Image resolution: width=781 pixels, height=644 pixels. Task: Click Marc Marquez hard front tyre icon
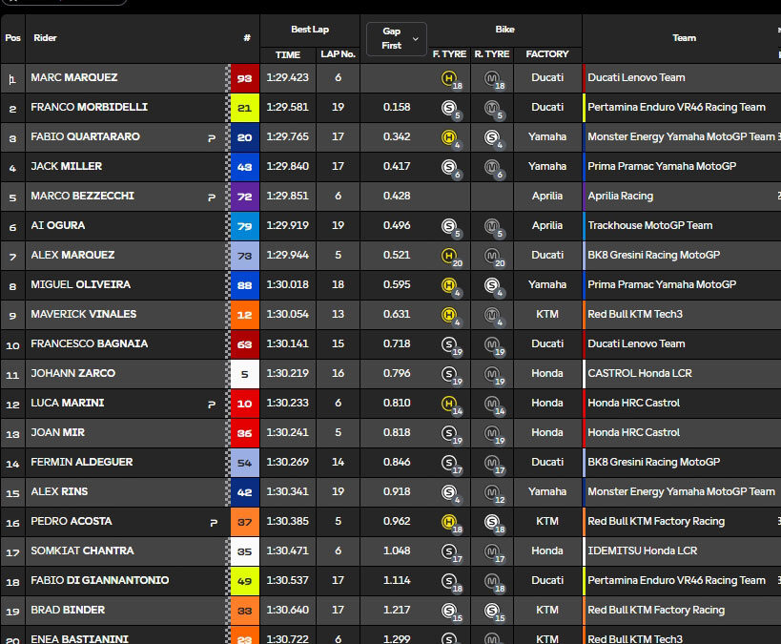[449, 78]
